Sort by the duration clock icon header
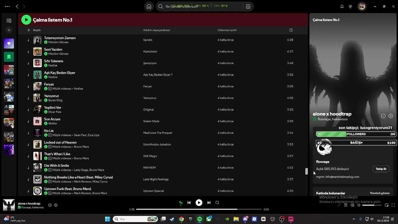This screenshot has height=224, width=398. [291, 30]
